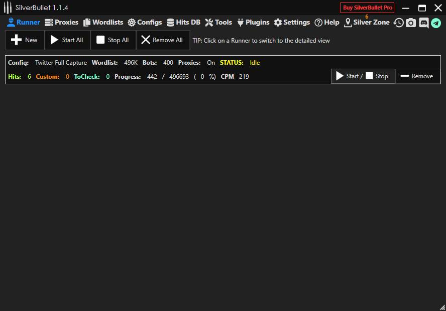
Task: Click the TIP text about detailed view
Action: [x=261, y=40]
